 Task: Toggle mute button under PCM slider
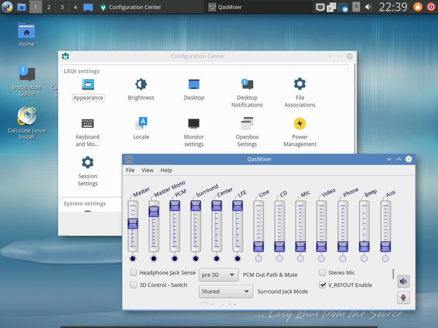click(175, 259)
